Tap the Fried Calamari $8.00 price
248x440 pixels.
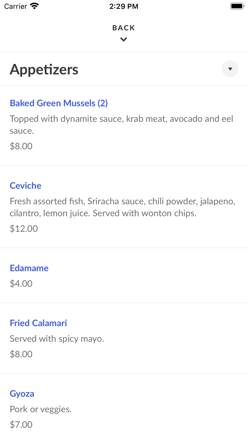pos(21,354)
